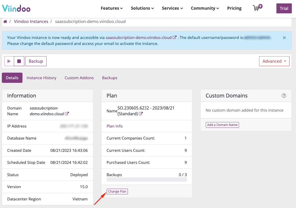Go to home via breadcrumb house icon
Viewport: 296px width, 208px height.
5,21
